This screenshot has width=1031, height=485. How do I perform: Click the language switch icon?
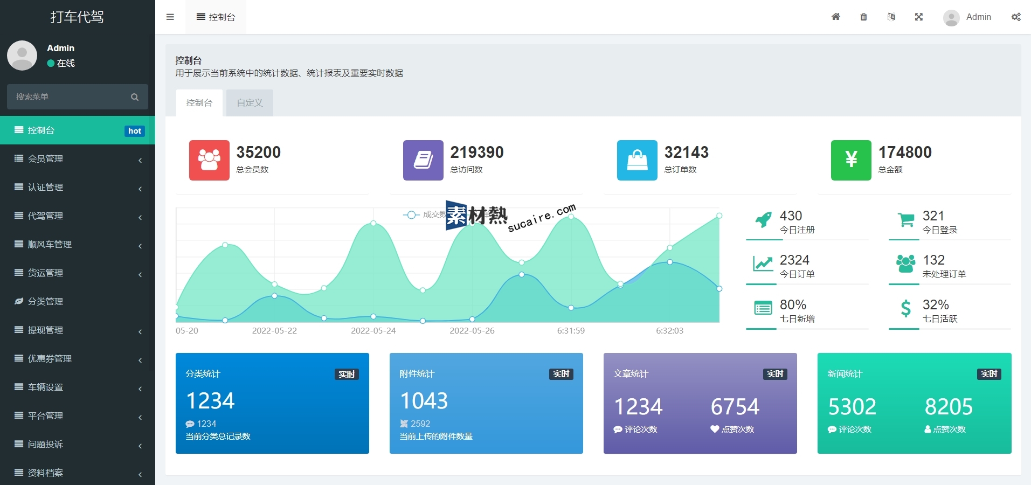(x=891, y=17)
